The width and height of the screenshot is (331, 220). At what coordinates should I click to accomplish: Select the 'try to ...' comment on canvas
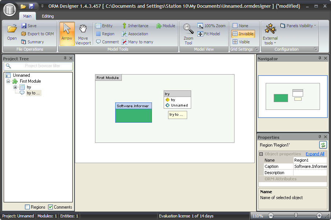177,115
